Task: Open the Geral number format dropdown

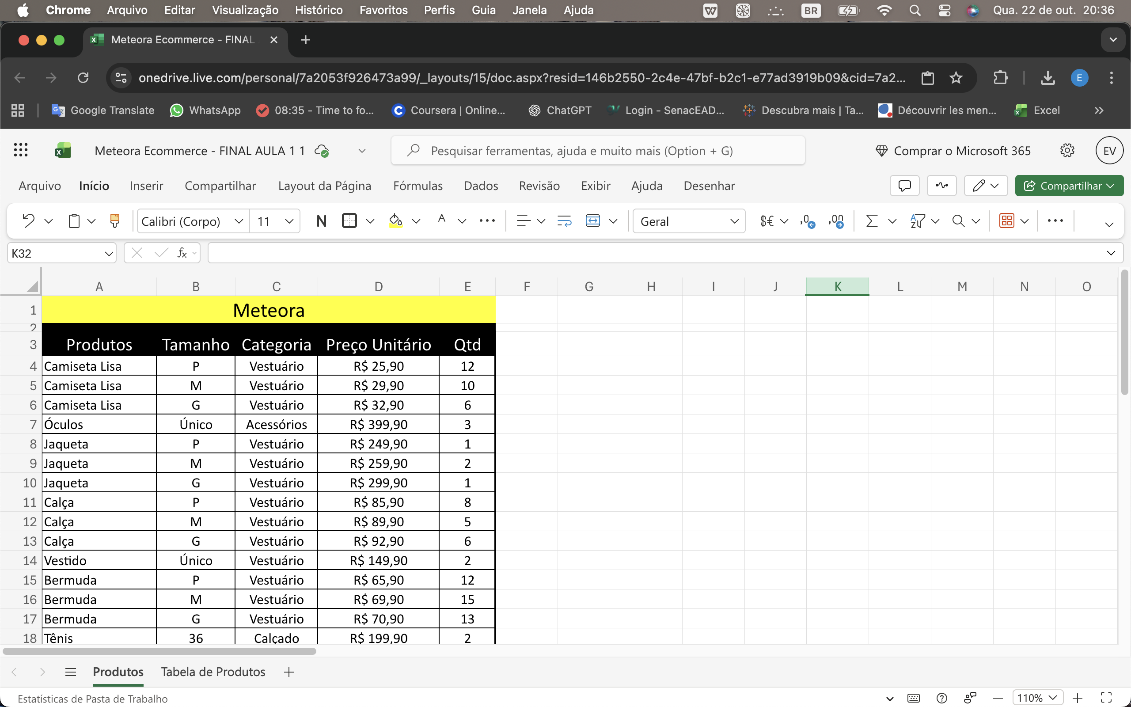Action: 734,221
